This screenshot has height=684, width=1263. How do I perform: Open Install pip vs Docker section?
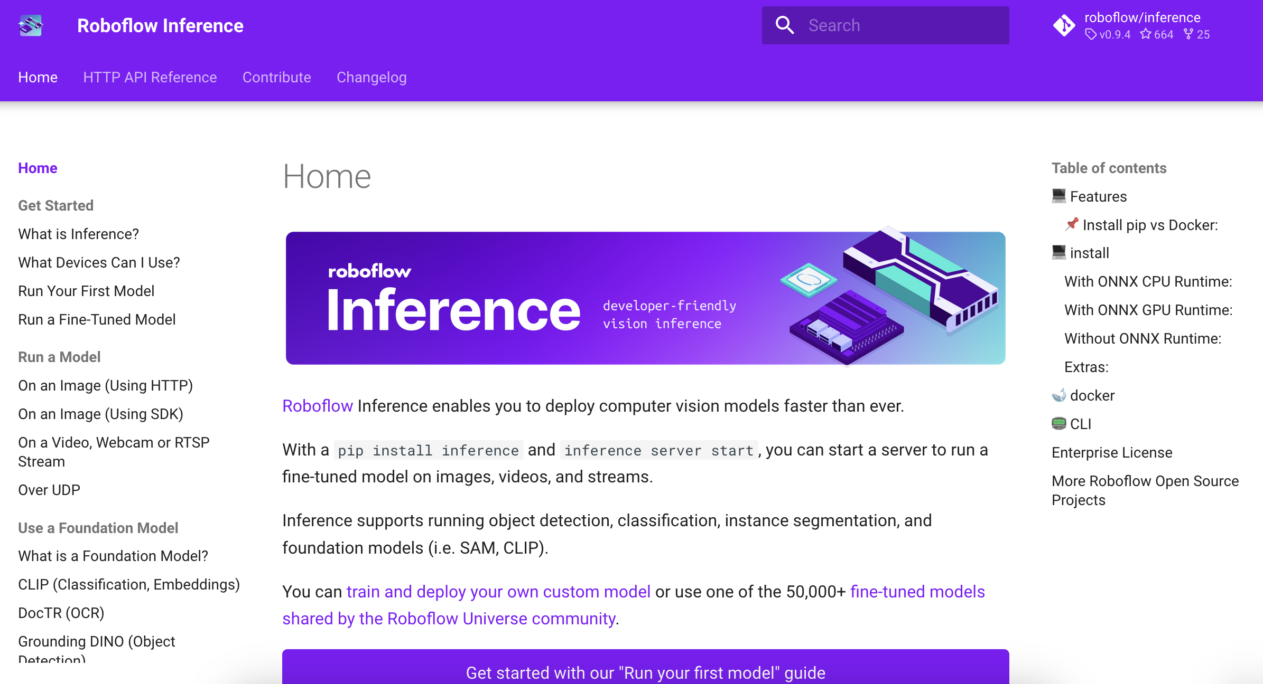tap(1149, 225)
